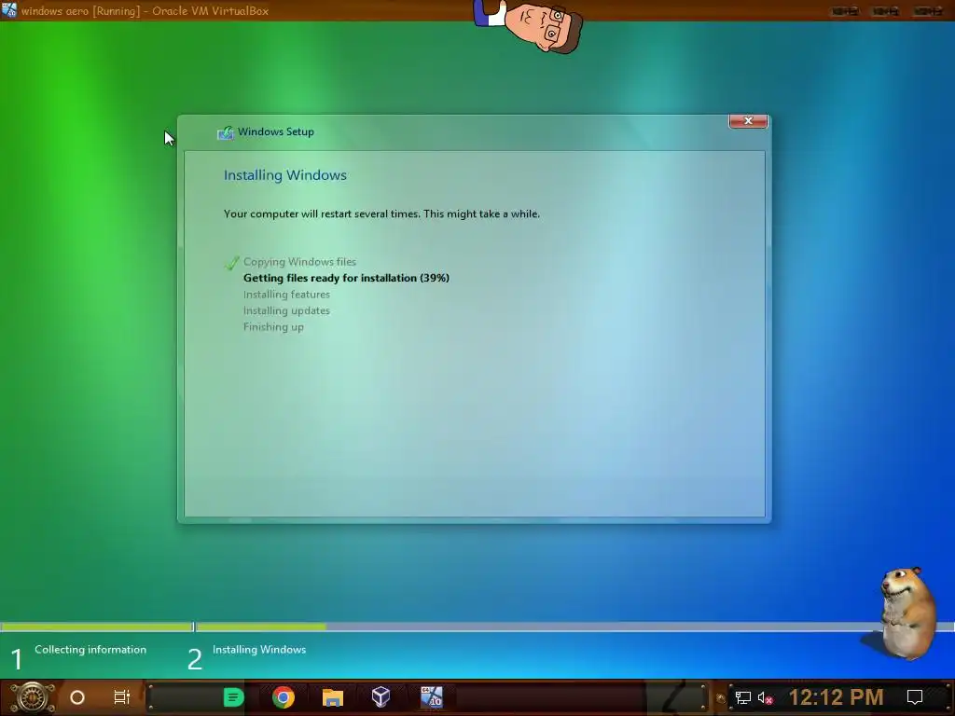
Task: Minimize the VirtualBox VM window
Action: tap(845, 11)
